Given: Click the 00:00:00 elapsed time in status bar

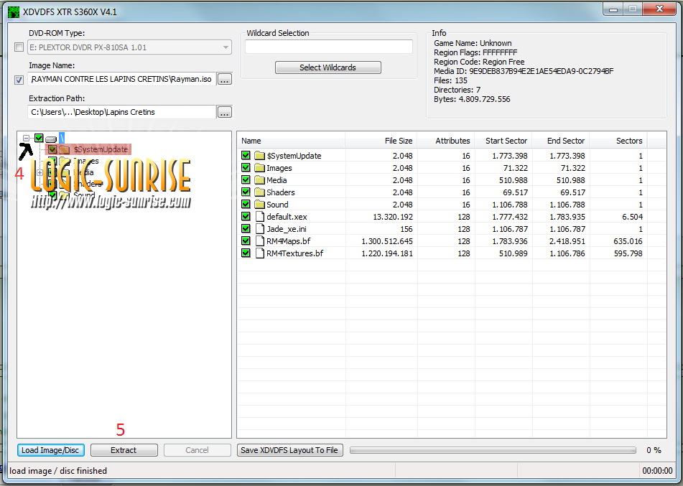Looking at the screenshot, I should (657, 471).
